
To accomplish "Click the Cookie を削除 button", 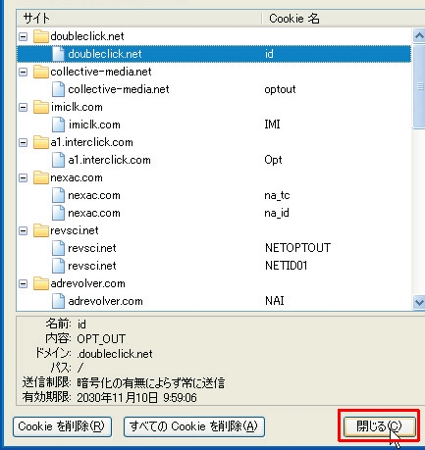I will coord(62,426).
